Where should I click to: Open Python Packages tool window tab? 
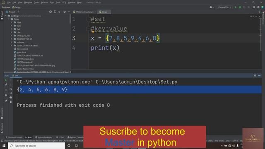click(x=43, y=137)
